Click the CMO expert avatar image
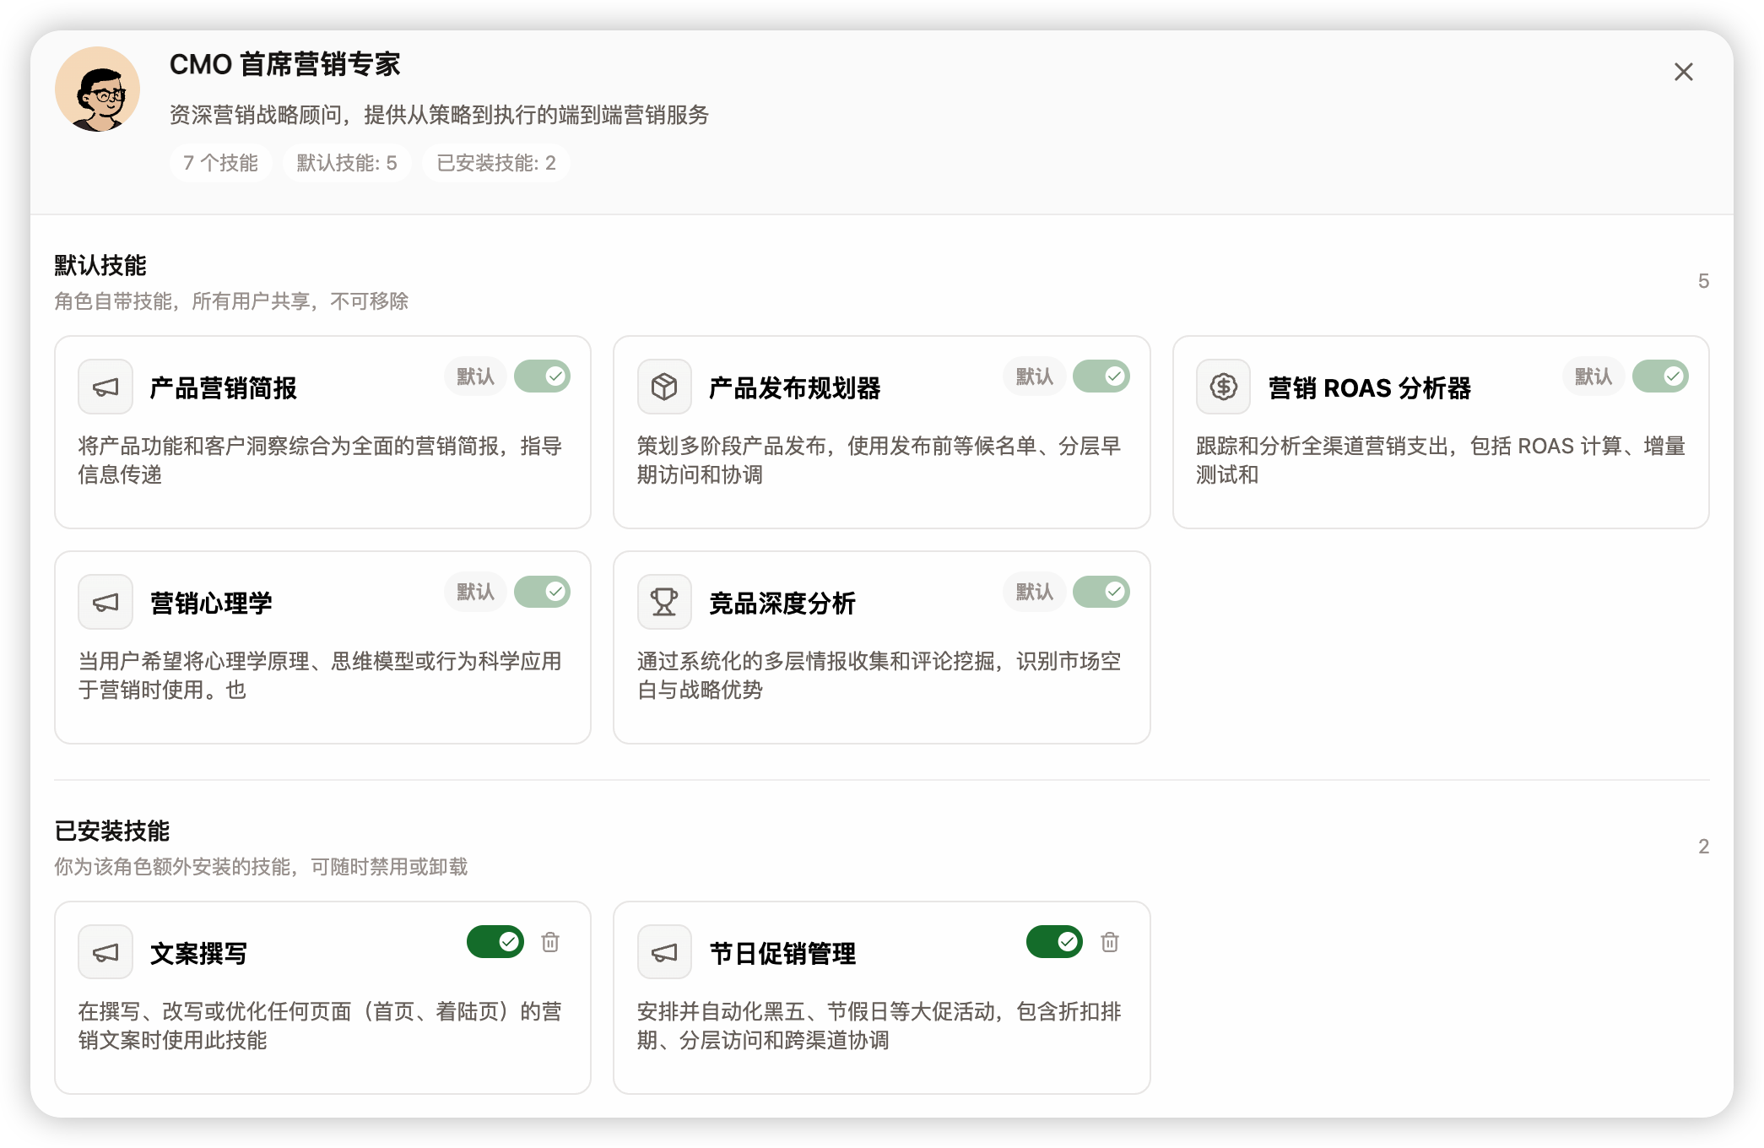This screenshot has width=1764, height=1148. click(x=98, y=89)
